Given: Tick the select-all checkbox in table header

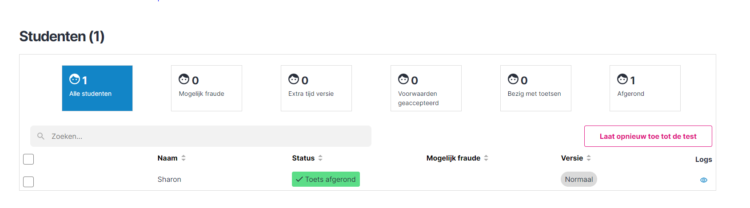Looking at the screenshot, I should [x=28, y=159].
